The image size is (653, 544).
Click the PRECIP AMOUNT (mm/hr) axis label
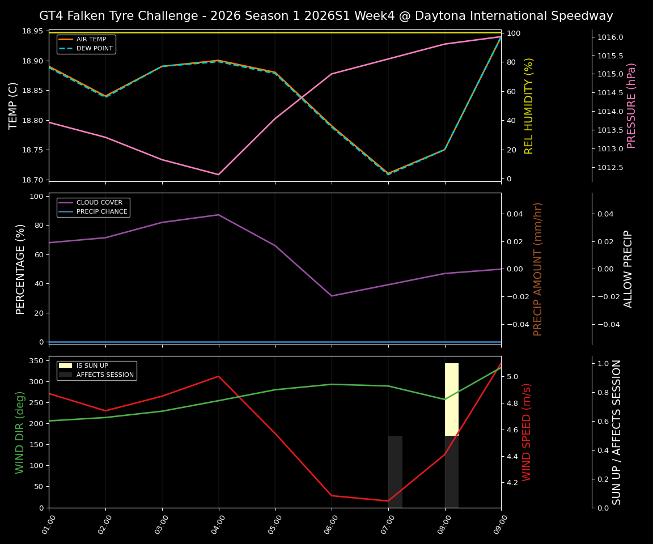(x=538, y=269)
